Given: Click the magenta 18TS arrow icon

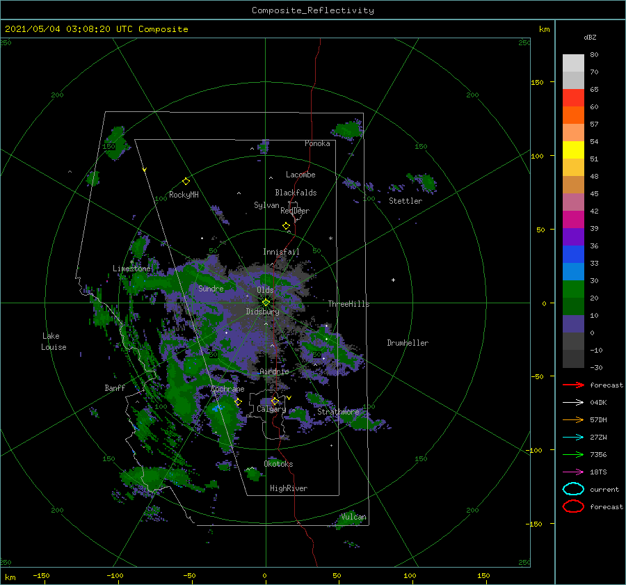Looking at the screenshot, I should (x=573, y=472).
